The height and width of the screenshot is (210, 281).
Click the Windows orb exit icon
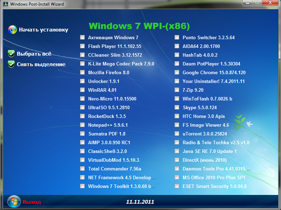(x=14, y=202)
